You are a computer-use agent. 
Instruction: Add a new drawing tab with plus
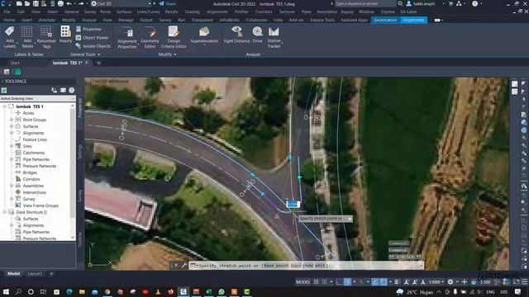99,63
